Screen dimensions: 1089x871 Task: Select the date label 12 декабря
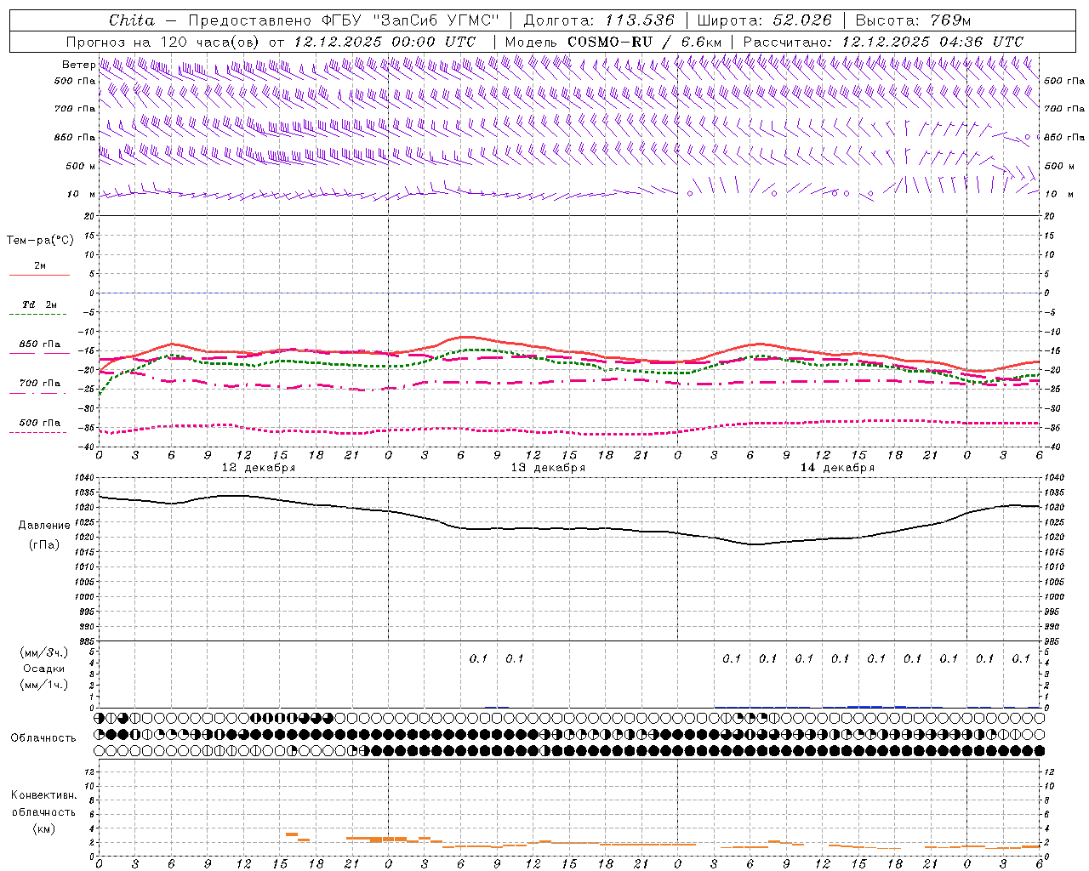(x=259, y=468)
